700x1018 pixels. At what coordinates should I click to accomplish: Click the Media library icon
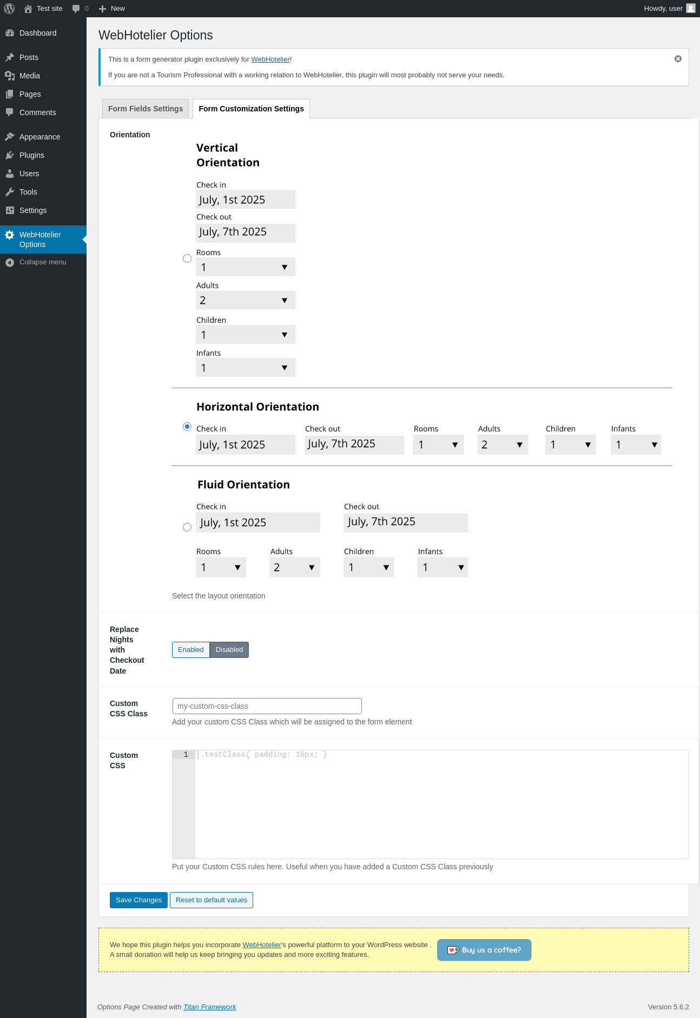[x=10, y=76]
